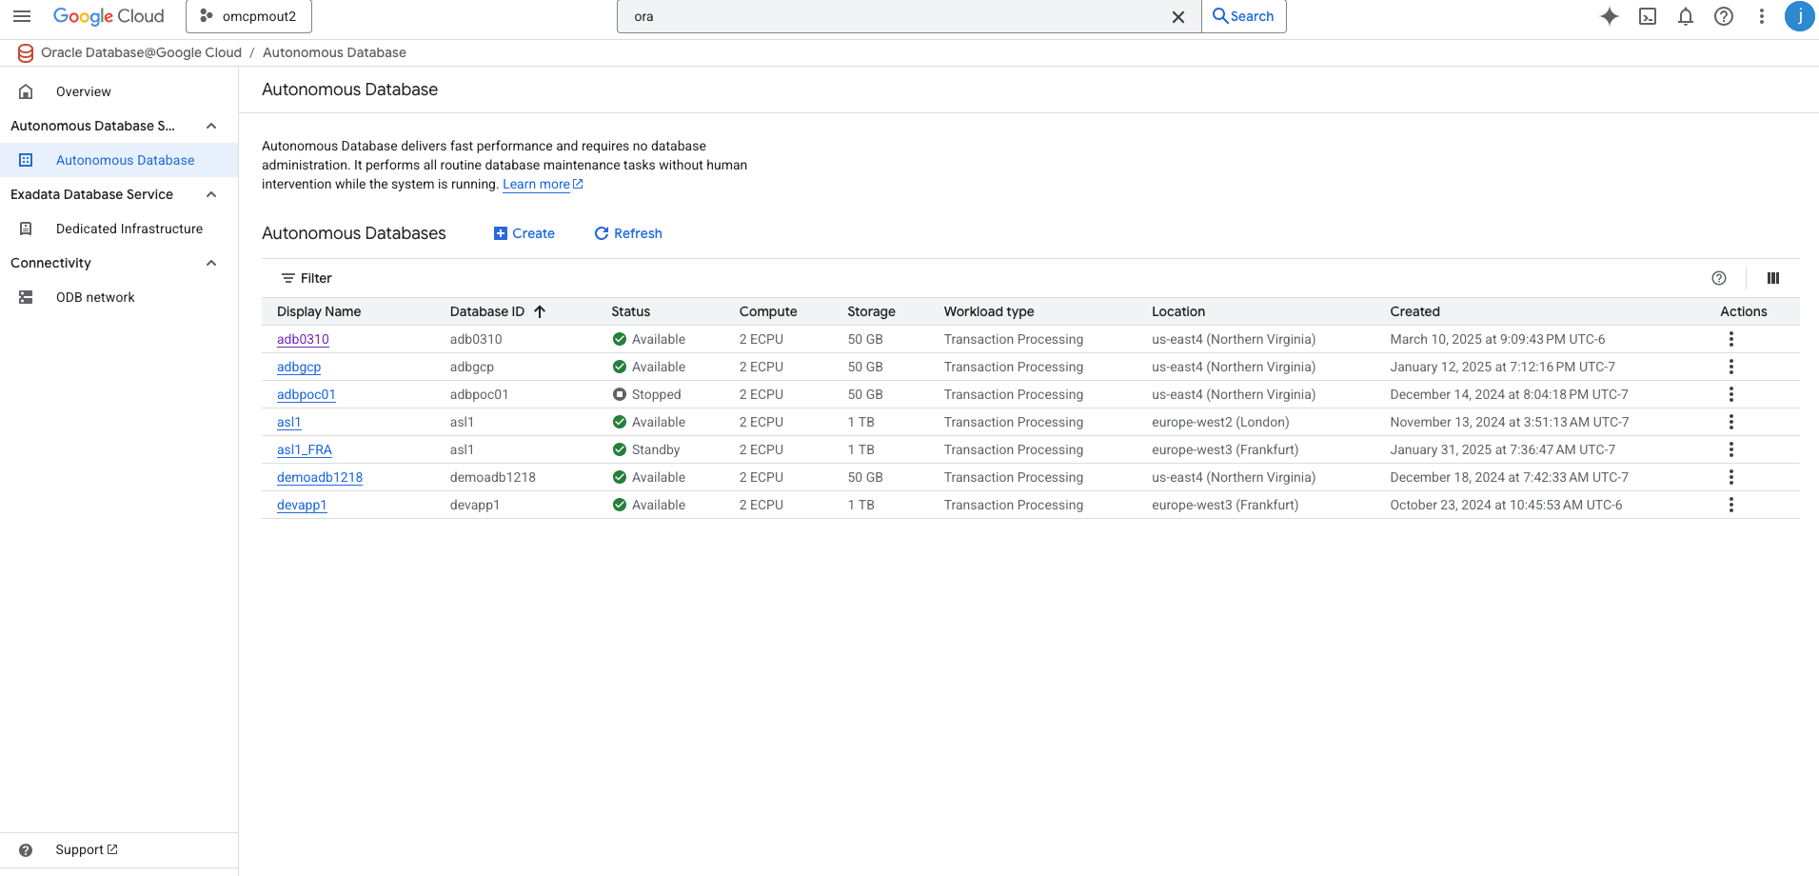1819x876 pixels.
Task: Open the adbgcp database
Action: pos(299,367)
